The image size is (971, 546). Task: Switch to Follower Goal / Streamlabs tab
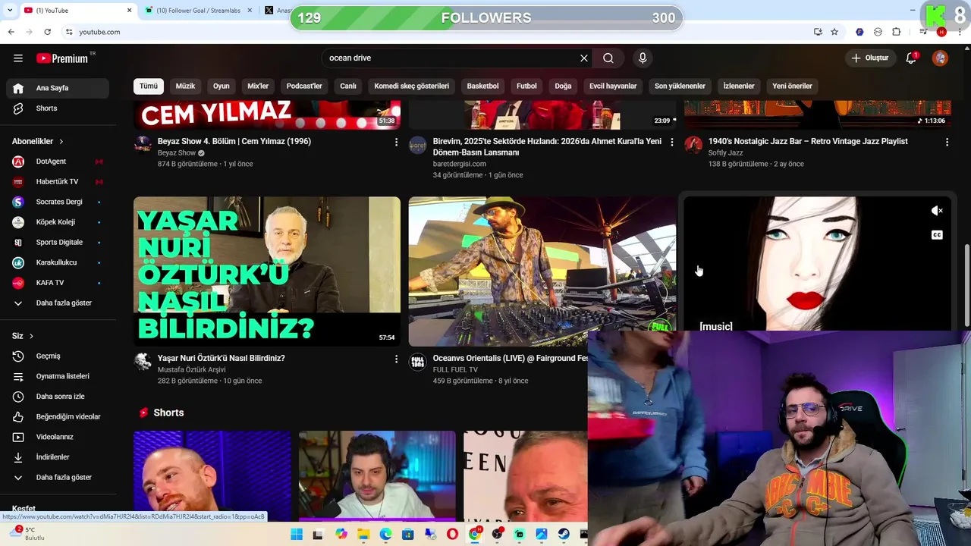(x=198, y=11)
